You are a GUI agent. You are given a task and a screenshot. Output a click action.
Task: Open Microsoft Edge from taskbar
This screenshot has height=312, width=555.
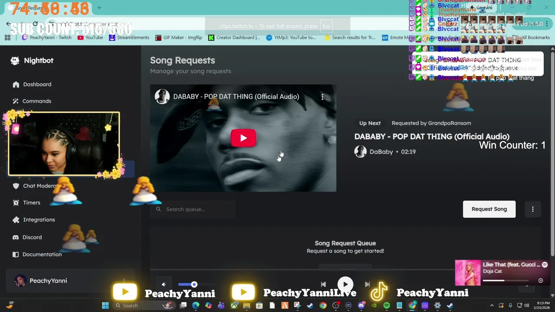196,305
